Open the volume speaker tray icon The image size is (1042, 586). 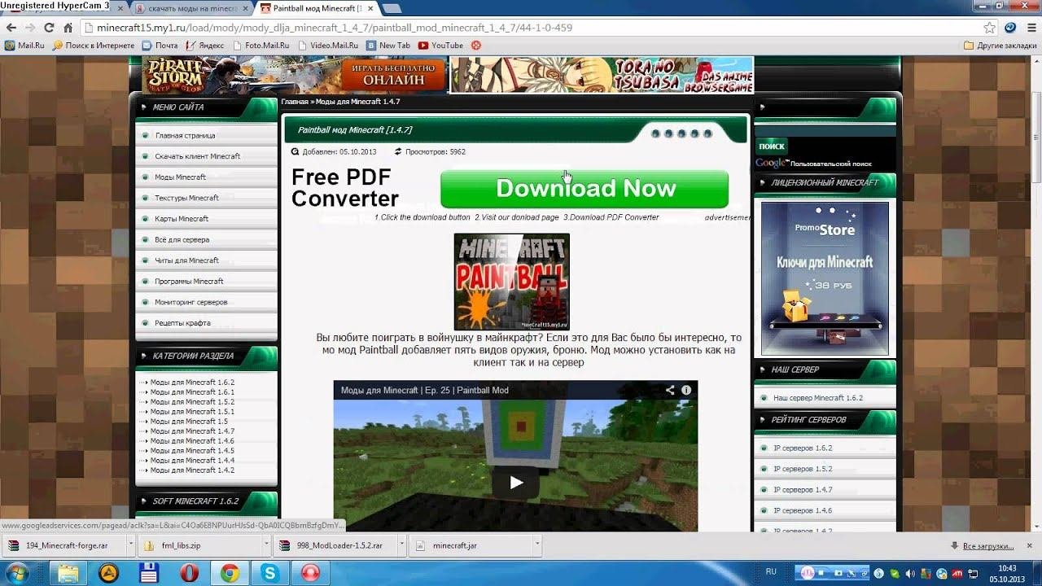910,573
